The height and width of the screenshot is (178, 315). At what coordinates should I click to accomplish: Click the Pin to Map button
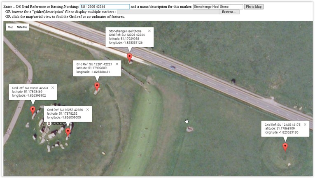tap(254, 7)
